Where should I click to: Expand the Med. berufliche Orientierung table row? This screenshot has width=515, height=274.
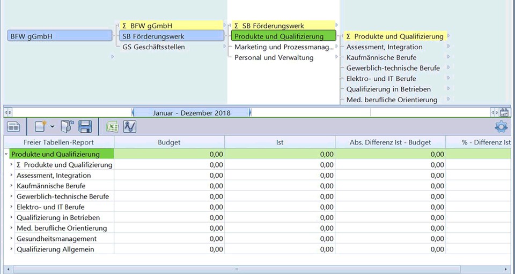(11, 228)
